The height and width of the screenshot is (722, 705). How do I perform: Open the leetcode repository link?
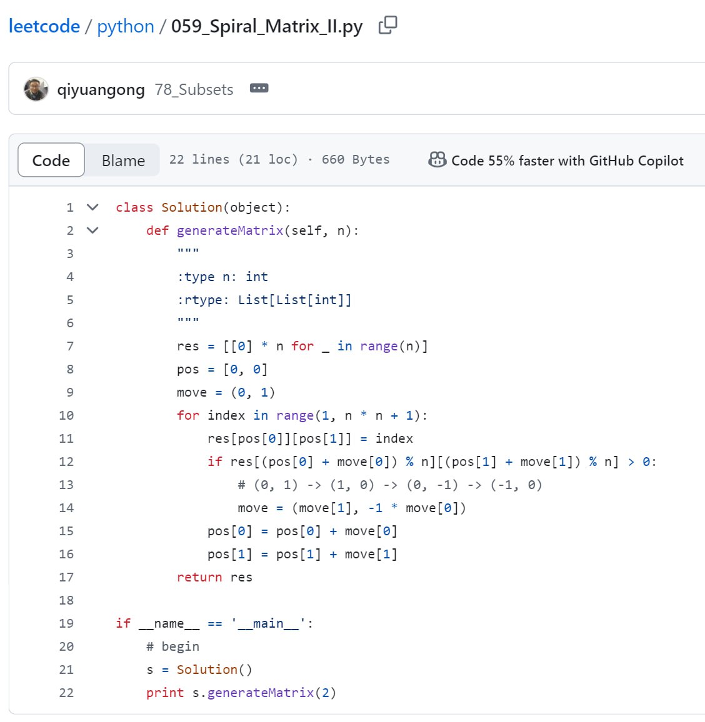pyautogui.click(x=43, y=26)
